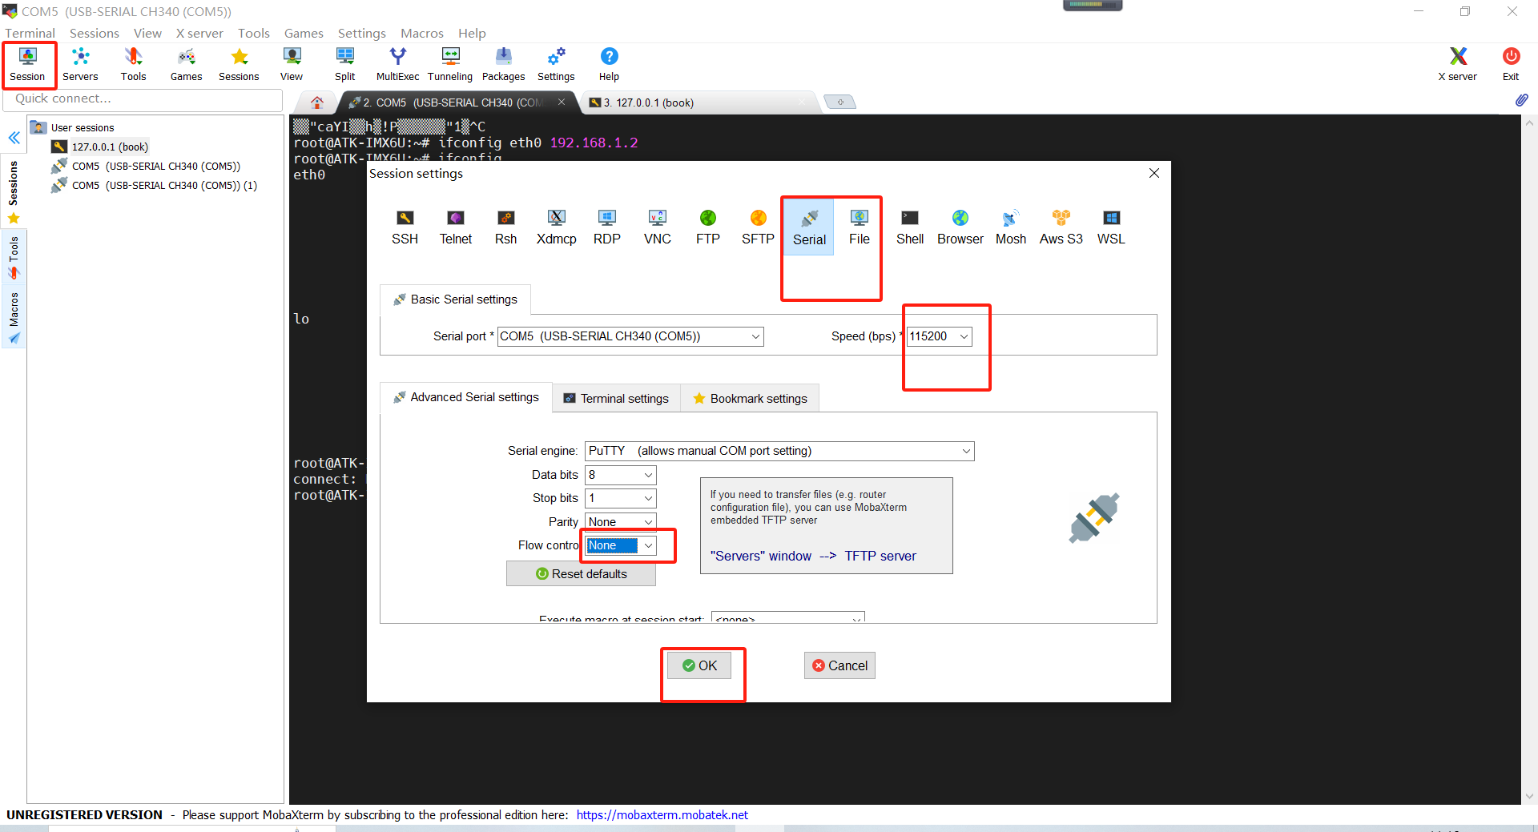Close the Session settings dialog
The image size is (1538, 832).
click(1154, 173)
